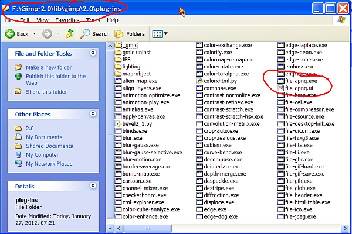Screen dimensions: 352x234
Task: Select convolution-matrix.exe file name
Action: coord(232,124)
